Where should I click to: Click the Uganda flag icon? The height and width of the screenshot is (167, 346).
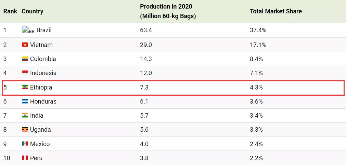point(25,129)
